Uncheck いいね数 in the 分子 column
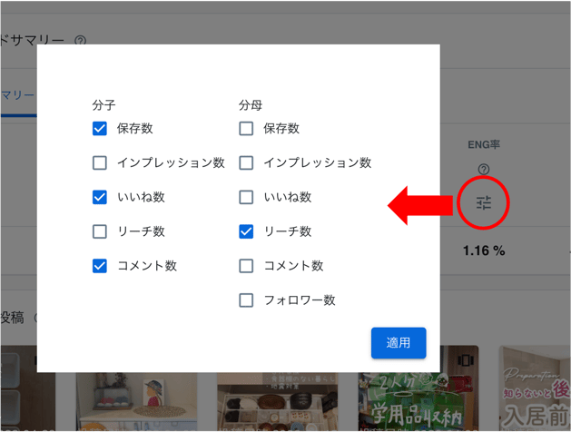The image size is (571, 432). tap(100, 198)
